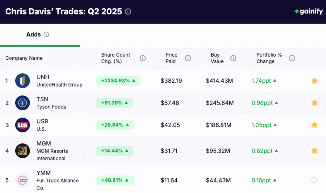
Task: Click the Share Count Chg. (%) header
Action: (116, 58)
